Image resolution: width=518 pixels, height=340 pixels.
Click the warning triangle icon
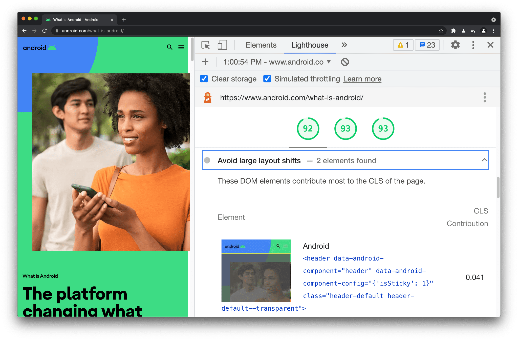399,45
